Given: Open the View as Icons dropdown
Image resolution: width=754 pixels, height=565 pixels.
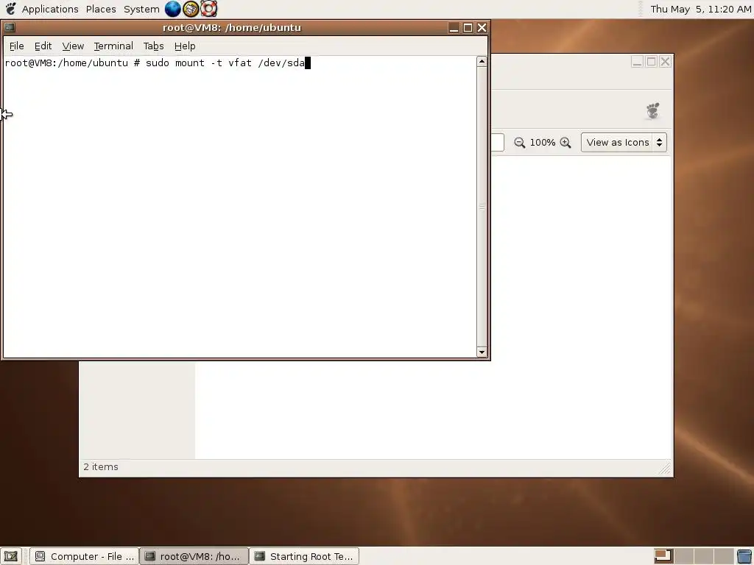Looking at the screenshot, I should pos(624,143).
